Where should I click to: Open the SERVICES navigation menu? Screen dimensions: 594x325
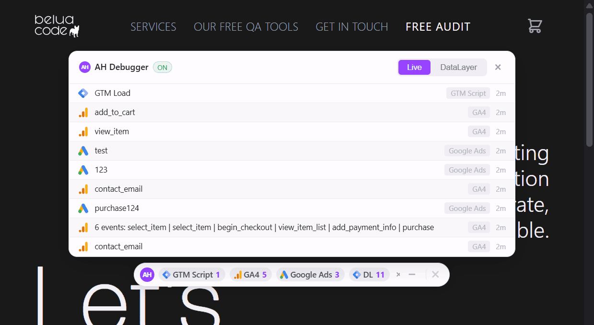pos(153,27)
